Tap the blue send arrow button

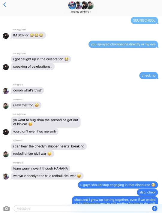(x=154, y=208)
